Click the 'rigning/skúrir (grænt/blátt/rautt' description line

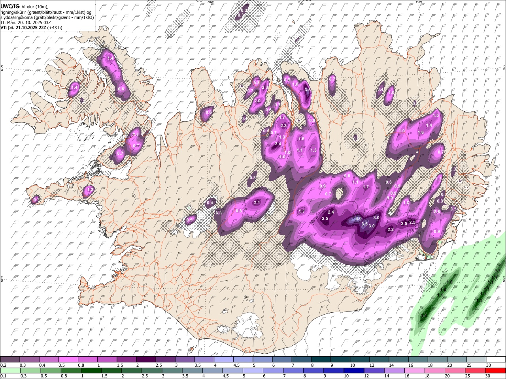(46, 12)
